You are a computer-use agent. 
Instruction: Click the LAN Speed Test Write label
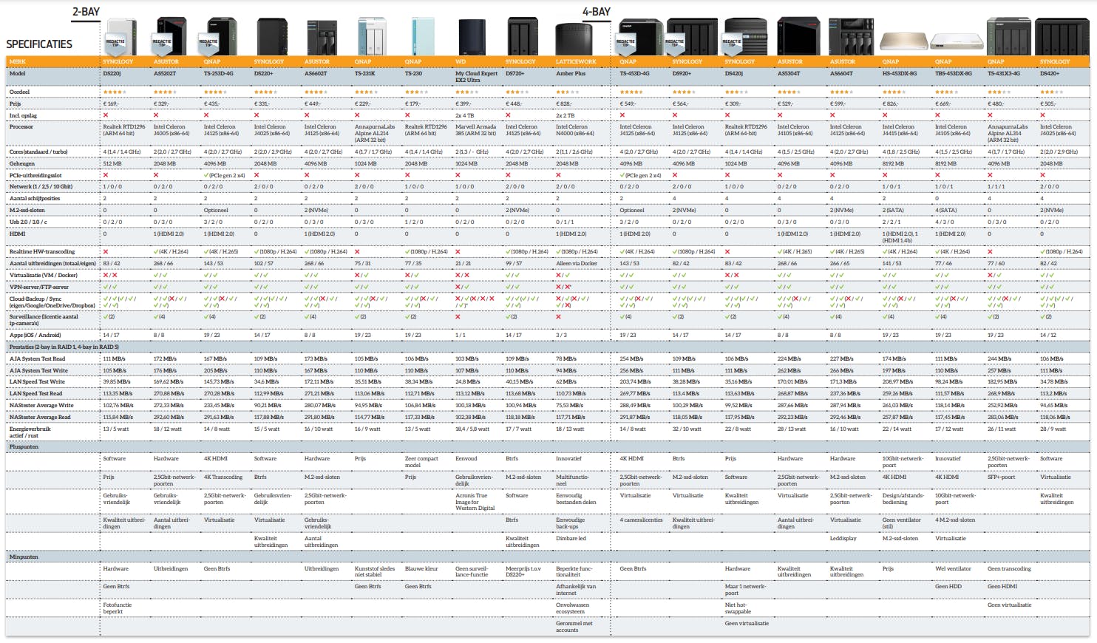[37, 381]
